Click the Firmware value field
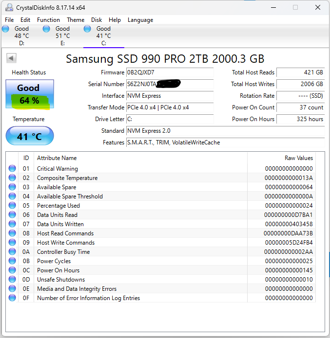Image resolution: width=330 pixels, height=338 pixels. tap(170, 72)
